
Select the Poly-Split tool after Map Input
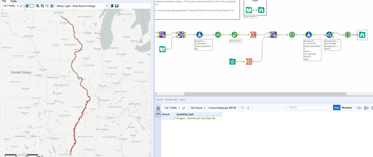pyautogui.click(x=249, y=61)
